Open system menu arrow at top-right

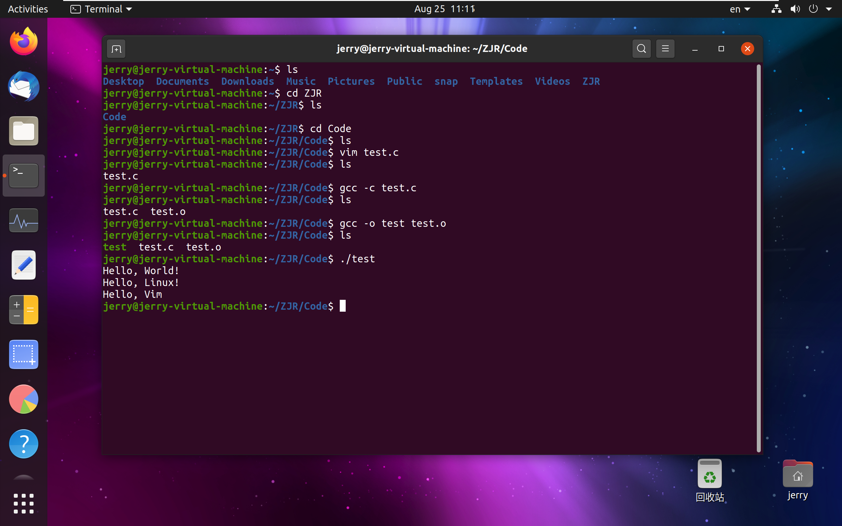[x=829, y=9]
